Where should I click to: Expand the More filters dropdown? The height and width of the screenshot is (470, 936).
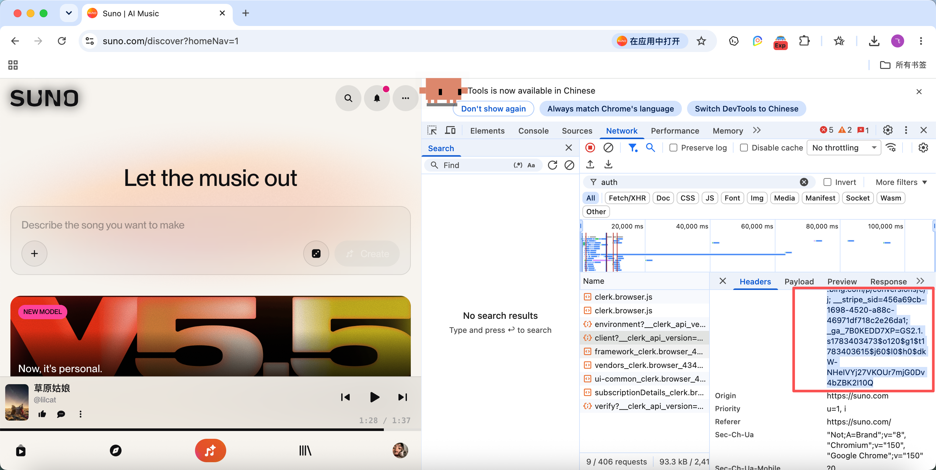point(901,182)
